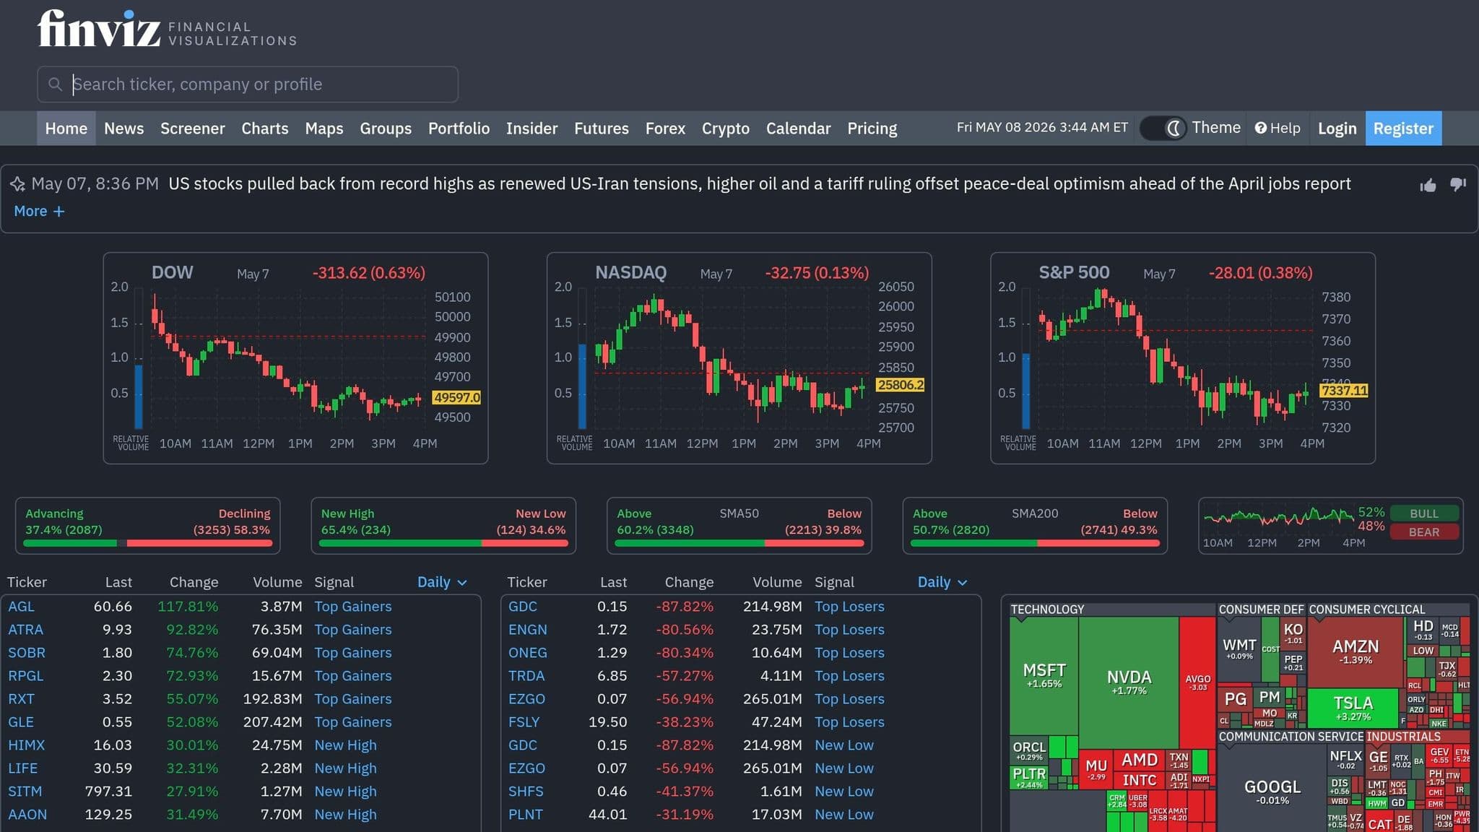Open the Groups menu item
This screenshot has height=832, width=1479.
point(386,129)
